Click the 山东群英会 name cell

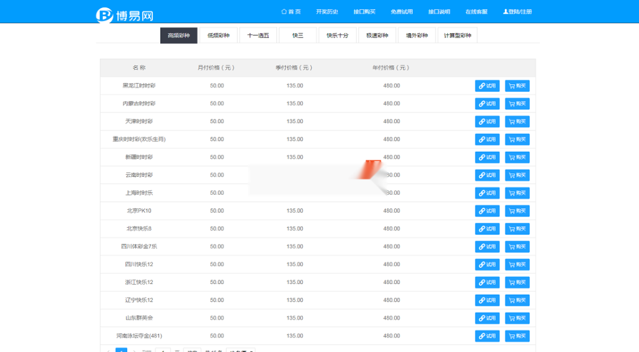click(x=139, y=318)
